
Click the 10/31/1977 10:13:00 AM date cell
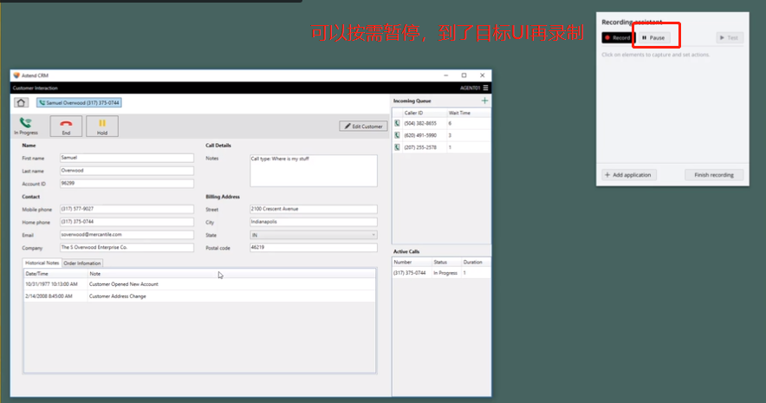pos(51,283)
